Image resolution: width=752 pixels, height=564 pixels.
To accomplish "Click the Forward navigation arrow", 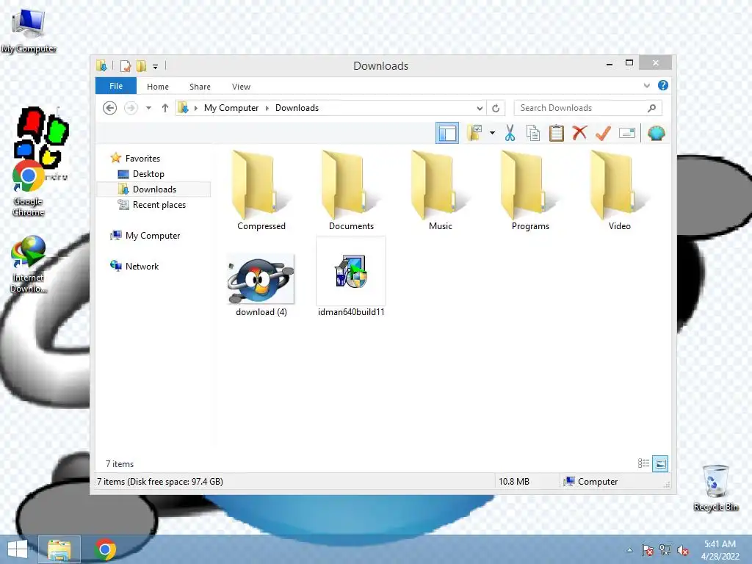I will (x=131, y=108).
